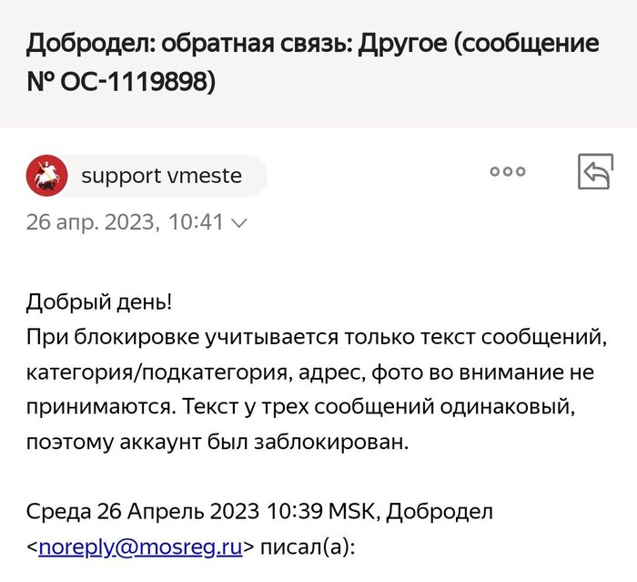Click the line "поэтому аккаунт был заблокирован."
The height and width of the screenshot is (582, 637).
[x=218, y=444]
